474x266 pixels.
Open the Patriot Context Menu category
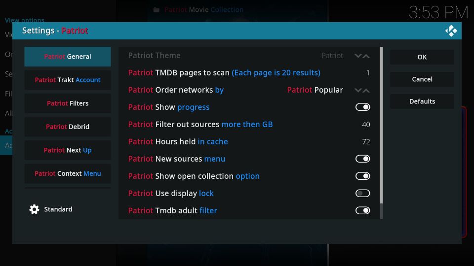point(68,173)
